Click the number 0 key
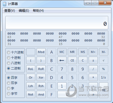The image size is (113, 103). (67, 94)
